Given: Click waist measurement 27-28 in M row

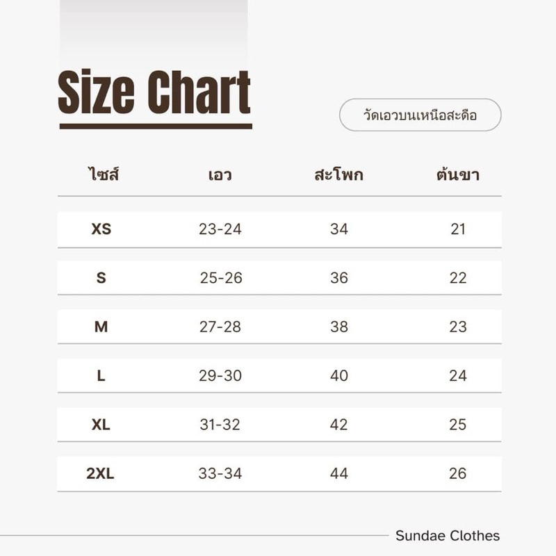Looking at the screenshot, I should 220,327.
